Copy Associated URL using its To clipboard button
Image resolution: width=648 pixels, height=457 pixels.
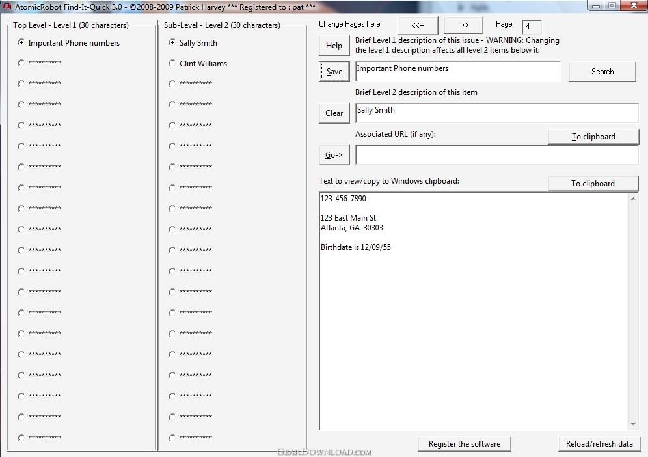[x=593, y=137]
